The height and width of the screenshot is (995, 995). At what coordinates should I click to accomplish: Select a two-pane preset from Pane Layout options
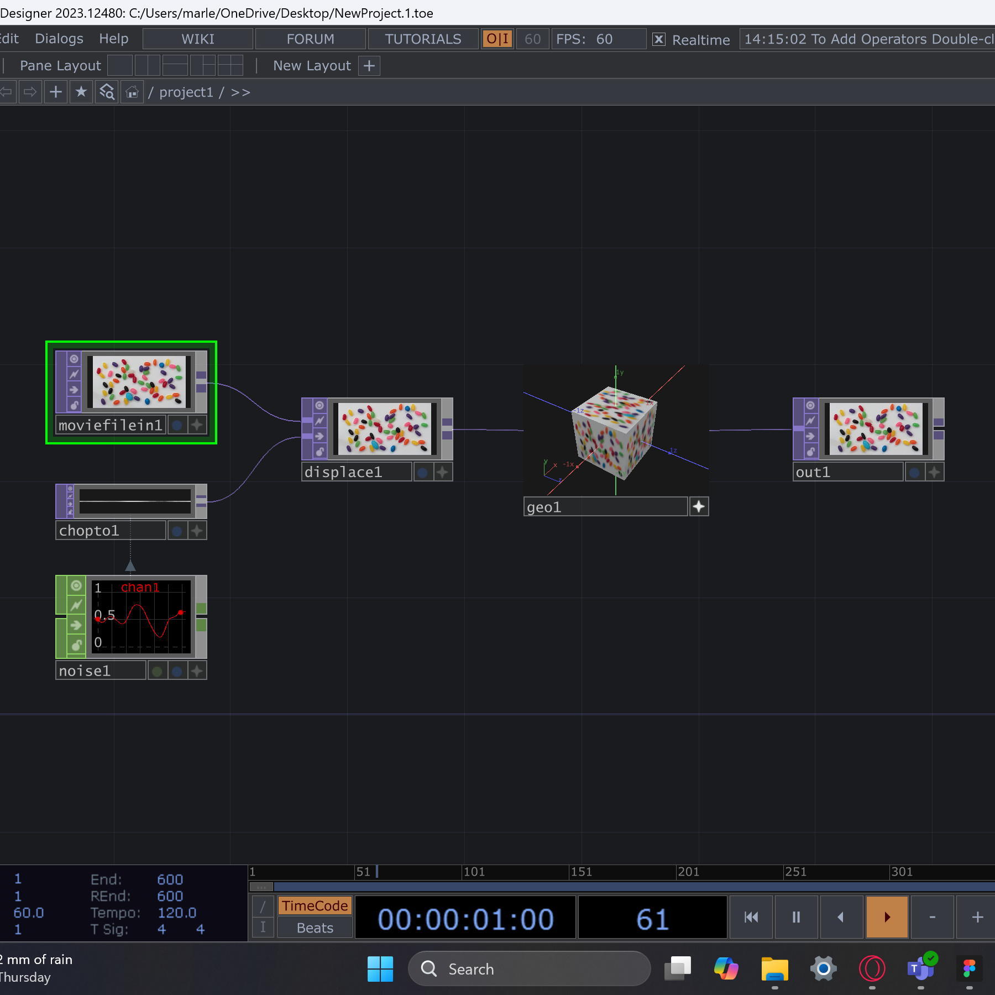pos(148,65)
